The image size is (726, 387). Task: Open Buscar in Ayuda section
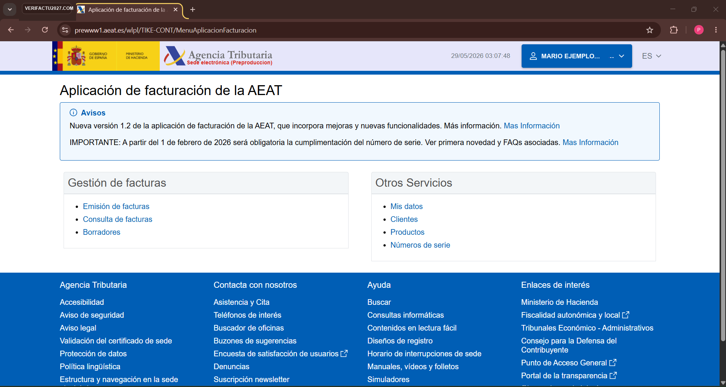[379, 302]
